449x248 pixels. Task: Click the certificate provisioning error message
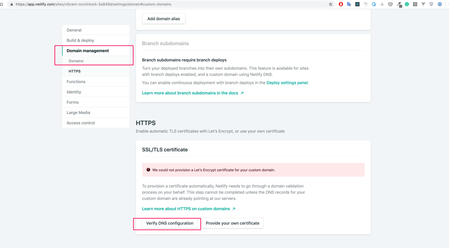(214, 170)
